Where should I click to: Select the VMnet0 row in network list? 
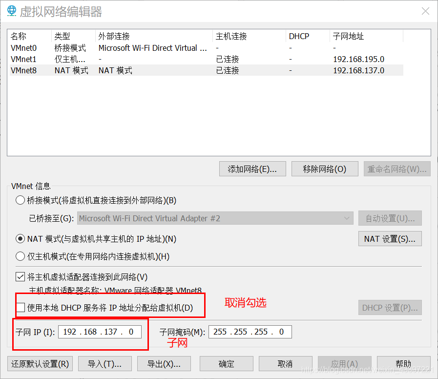tap(207, 48)
